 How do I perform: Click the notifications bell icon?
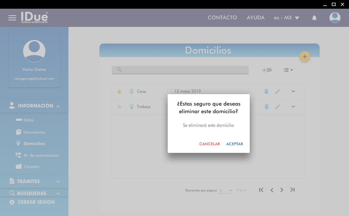[x=314, y=18]
